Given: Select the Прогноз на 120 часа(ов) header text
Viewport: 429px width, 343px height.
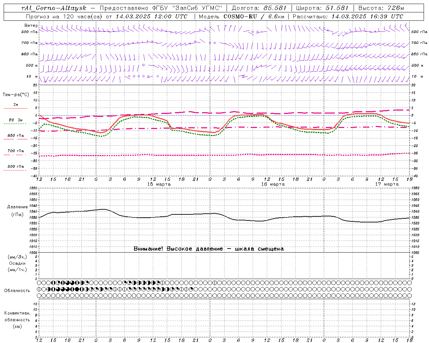Looking at the screenshot, I should click(x=64, y=16).
